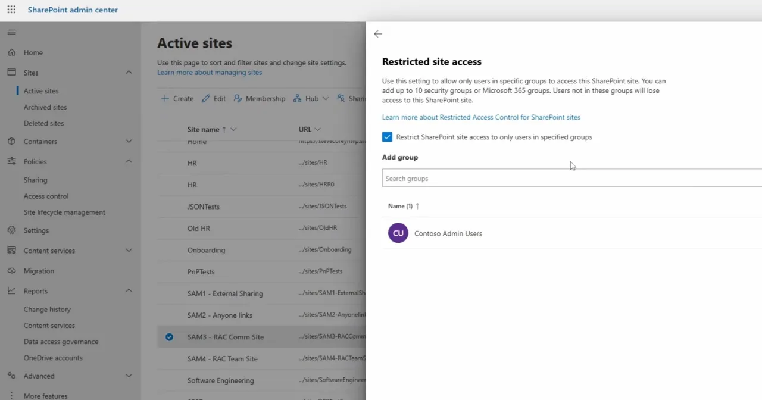This screenshot has width=762, height=400.
Task: Click Learn more about Restricted Access Control
Action: pos(481,117)
